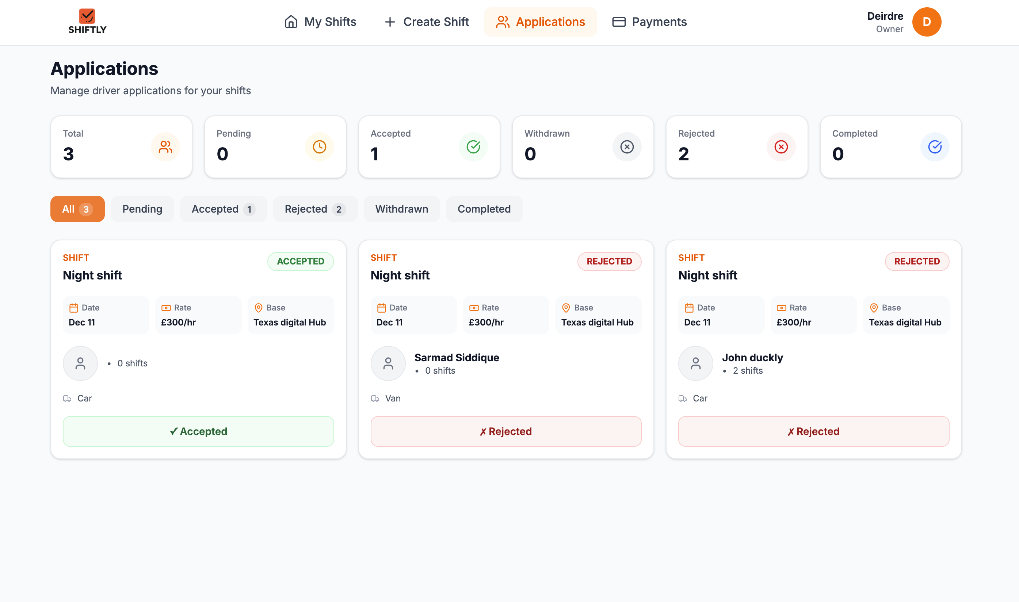1019x602 pixels.
Task: Click the people icon beside Applications
Action: click(x=503, y=22)
